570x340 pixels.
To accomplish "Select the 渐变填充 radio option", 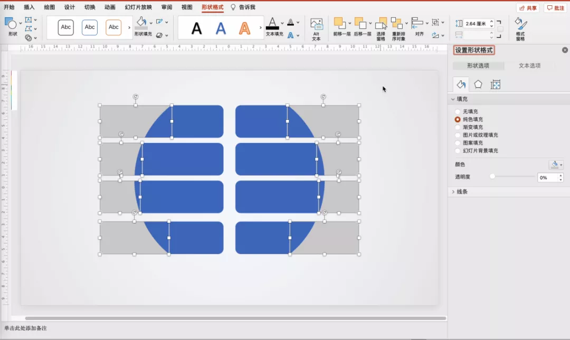I will point(458,127).
